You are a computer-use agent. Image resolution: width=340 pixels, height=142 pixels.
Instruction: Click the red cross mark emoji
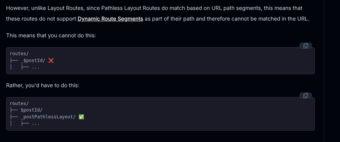coord(51,61)
